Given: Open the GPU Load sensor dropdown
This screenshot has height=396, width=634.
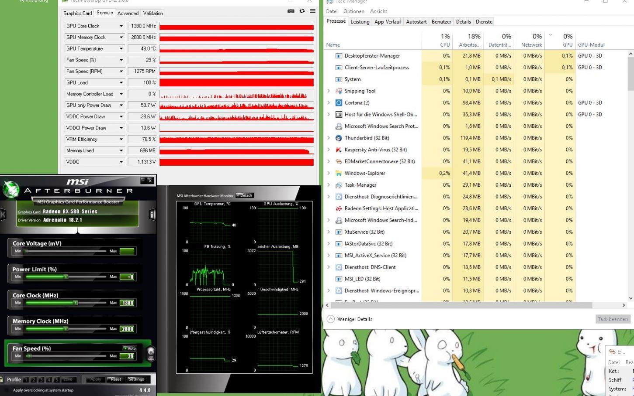Looking at the screenshot, I should (x=121, y=83).
